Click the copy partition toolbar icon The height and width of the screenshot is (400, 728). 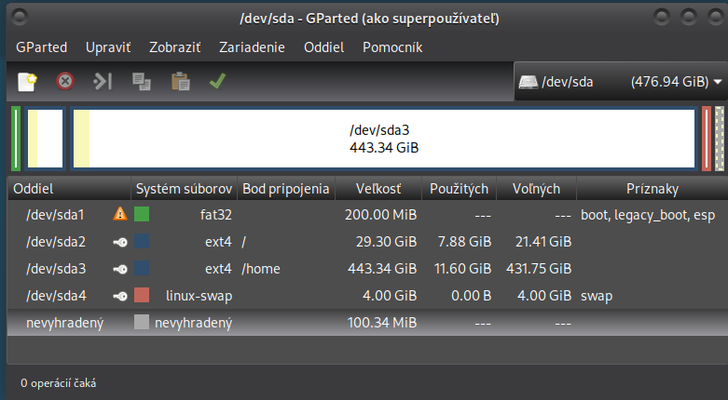[x=142, y=82]
